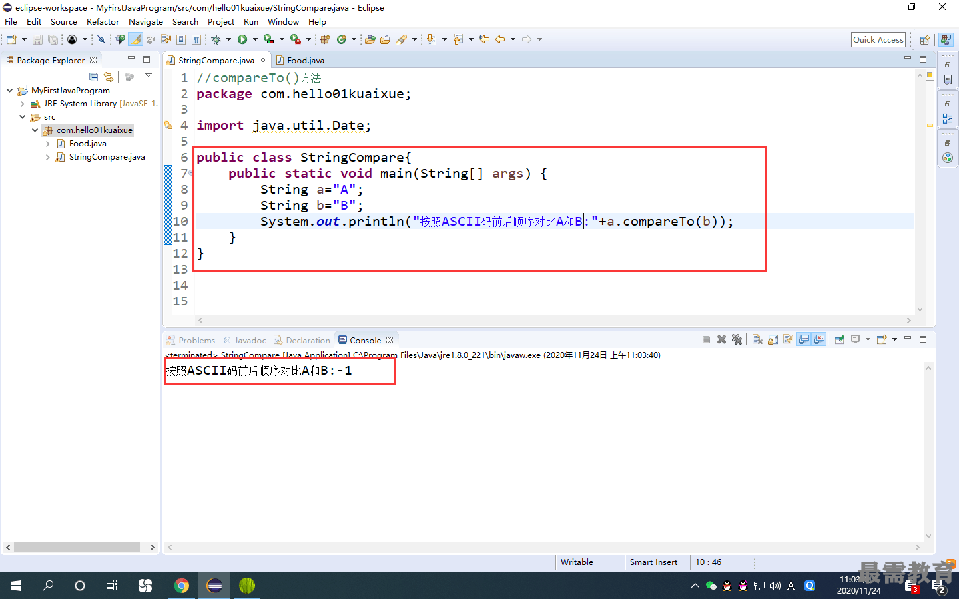The width and height of the screenshot is (959, 599).
Task: Click the Save All toolbar icon
Action: (53, 39)
